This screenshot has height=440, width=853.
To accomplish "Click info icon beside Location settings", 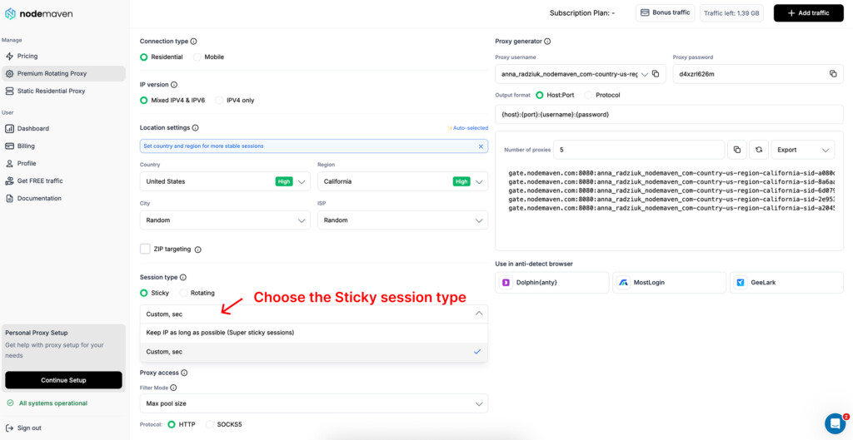I will point(195,128).
